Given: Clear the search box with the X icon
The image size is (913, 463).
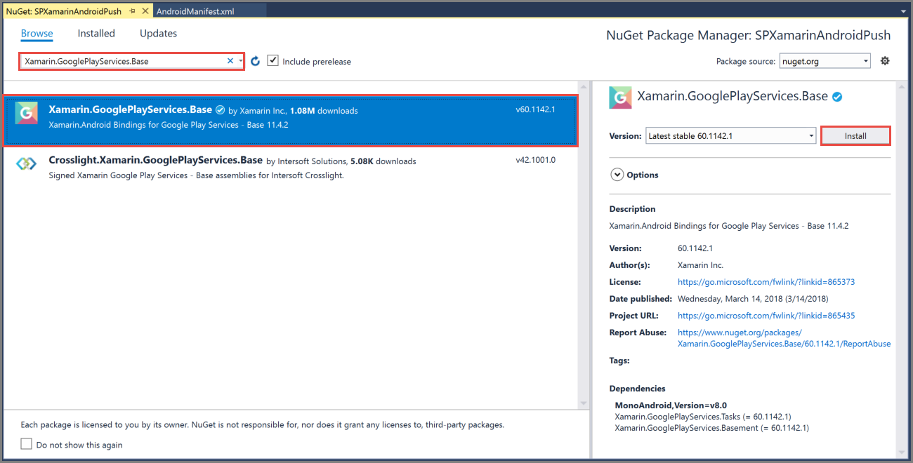Looking at the screenshot, I should (x=230, y=60).
